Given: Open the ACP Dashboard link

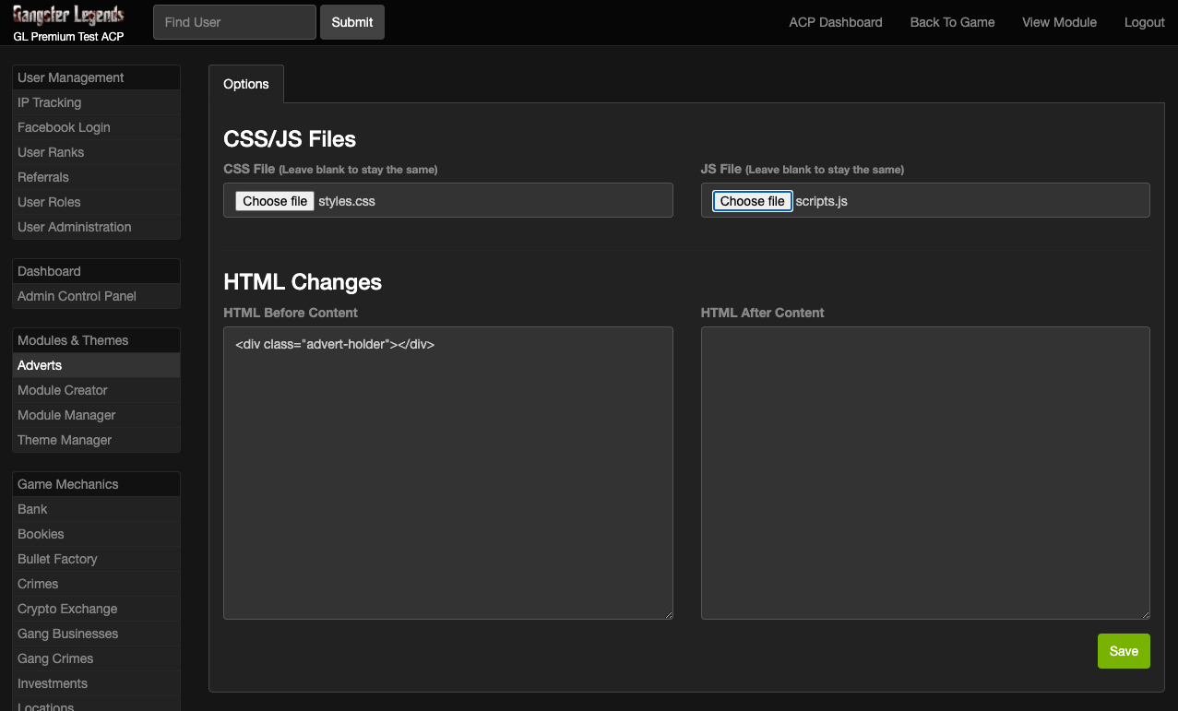Looking at the screenshot, I should click(x=835, y=22).
